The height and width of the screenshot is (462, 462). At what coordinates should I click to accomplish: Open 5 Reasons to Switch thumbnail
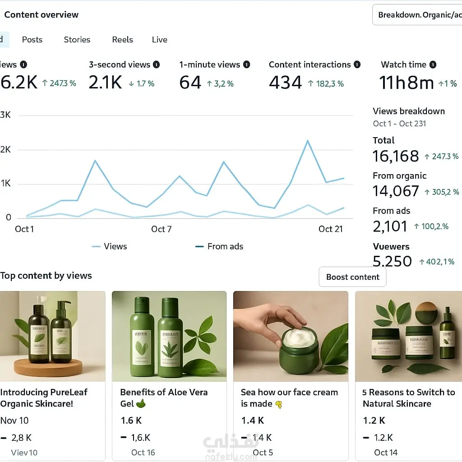tap(409, 336)
